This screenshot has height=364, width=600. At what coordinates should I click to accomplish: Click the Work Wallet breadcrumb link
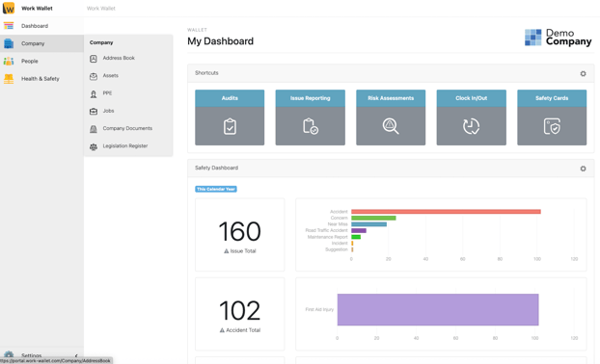(x=101, y=8)
